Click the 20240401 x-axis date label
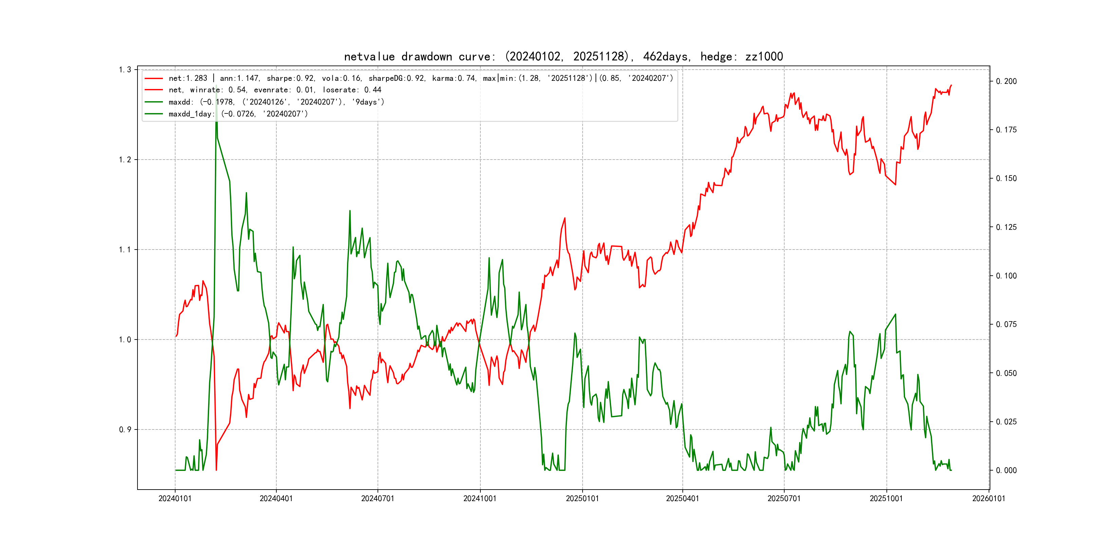 [276, 499]
